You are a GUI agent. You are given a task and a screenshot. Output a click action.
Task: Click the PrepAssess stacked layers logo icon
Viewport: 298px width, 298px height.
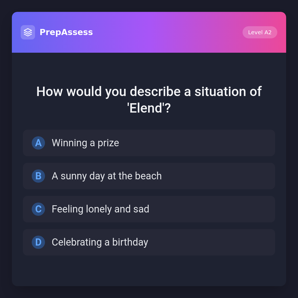[28, 32]
